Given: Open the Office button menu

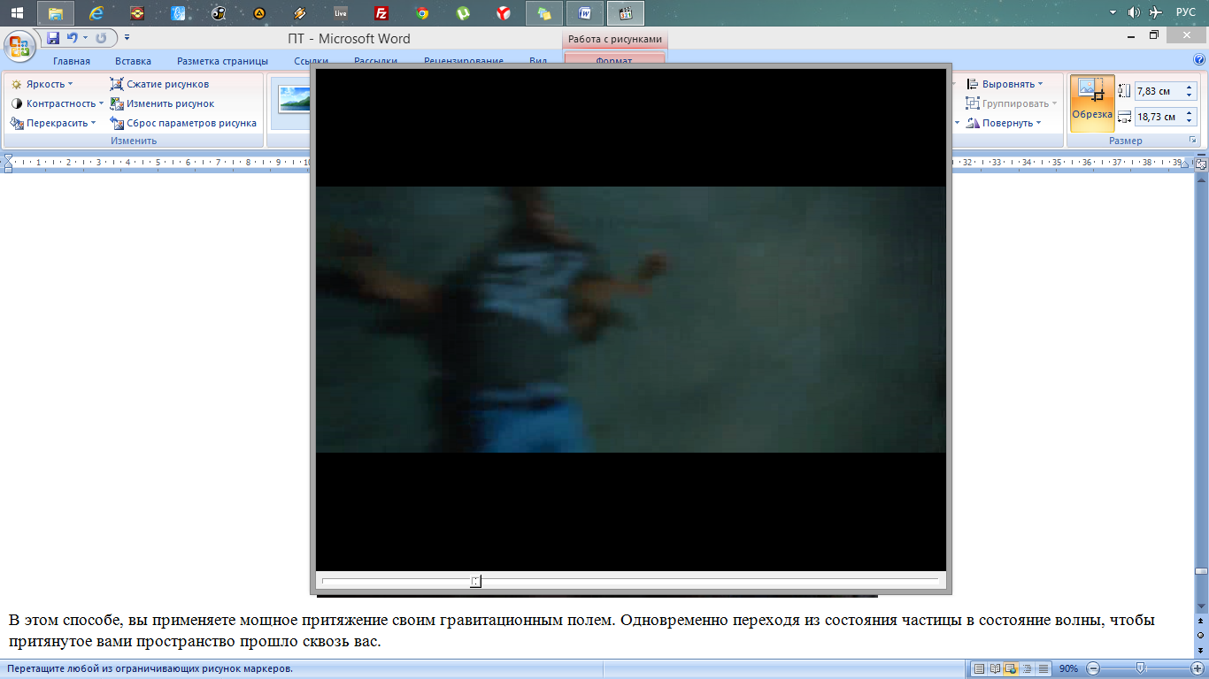Looking at the screenshot, I should click(x=19, y=44).
